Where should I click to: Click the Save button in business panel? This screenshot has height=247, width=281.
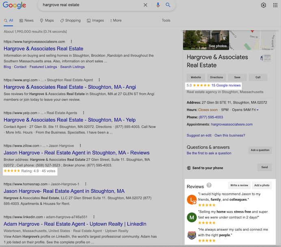click(237, 77)
